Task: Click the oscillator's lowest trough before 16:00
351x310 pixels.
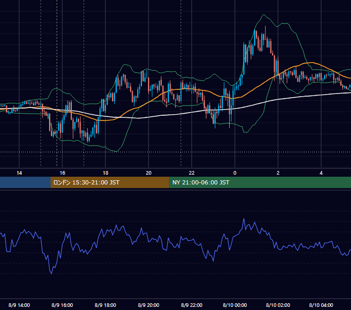Action: click(52, 273)
